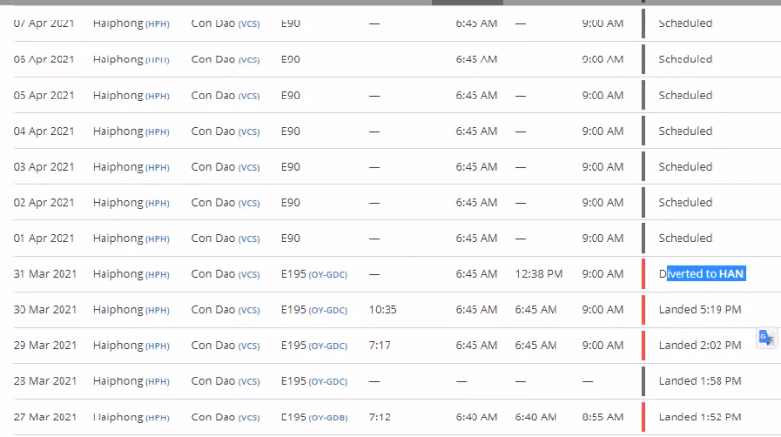The height and width of the screenshot is (437, 781).
Task: Click the 'Landed 2:02 PM' status text
Action: tap(700, 346)
